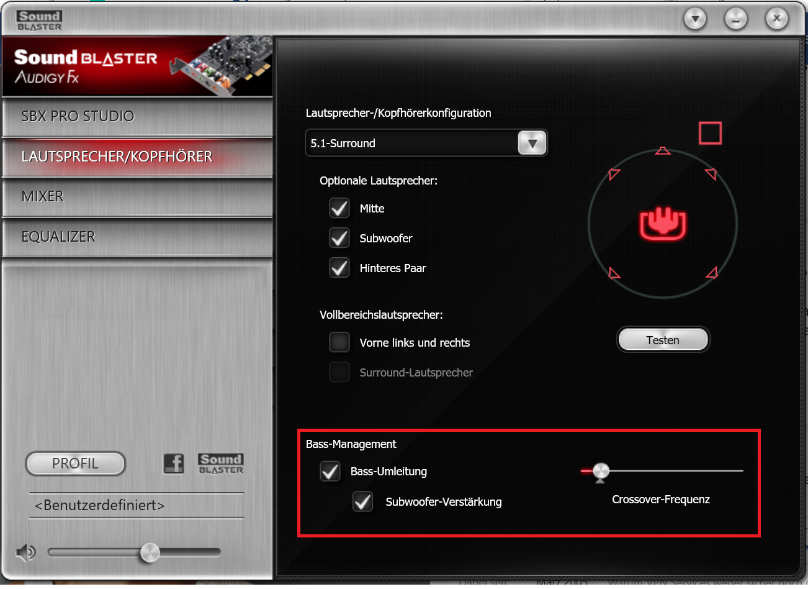Image resolution: width=808 pixels, height=589 pixels.
Task: Click the Sound Blaster title bar logo
Action: [39, 21]
